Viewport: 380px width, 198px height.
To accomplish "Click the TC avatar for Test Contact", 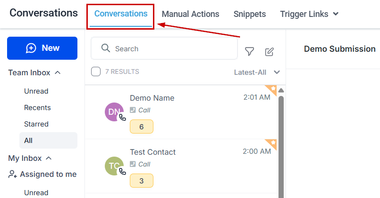I will (114, 166).
